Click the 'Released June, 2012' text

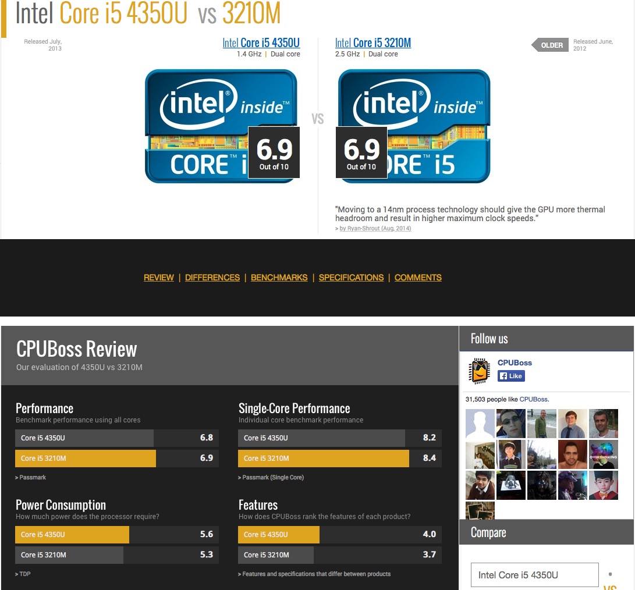[593, 45]
